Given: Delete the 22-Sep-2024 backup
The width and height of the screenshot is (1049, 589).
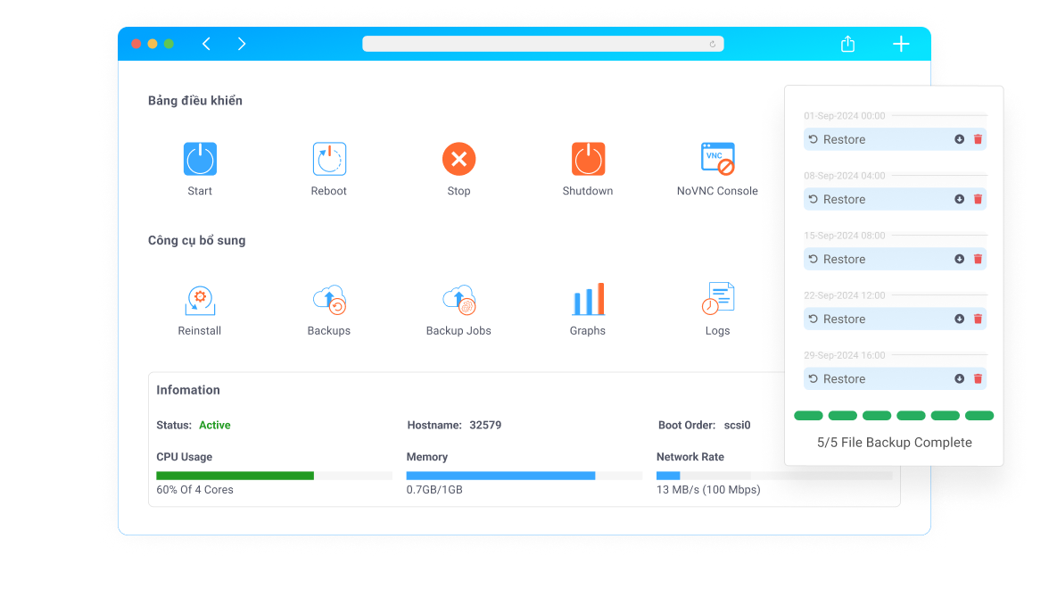Looking at the screenshot, I should [979, 319].
